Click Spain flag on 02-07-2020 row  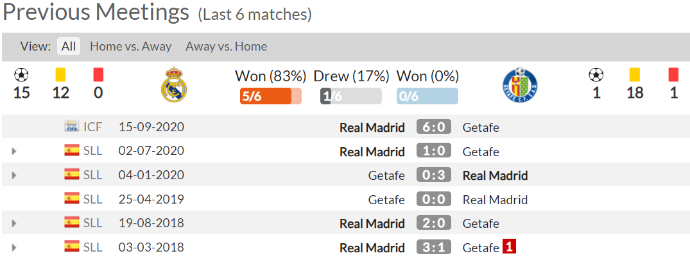point(72,150)
